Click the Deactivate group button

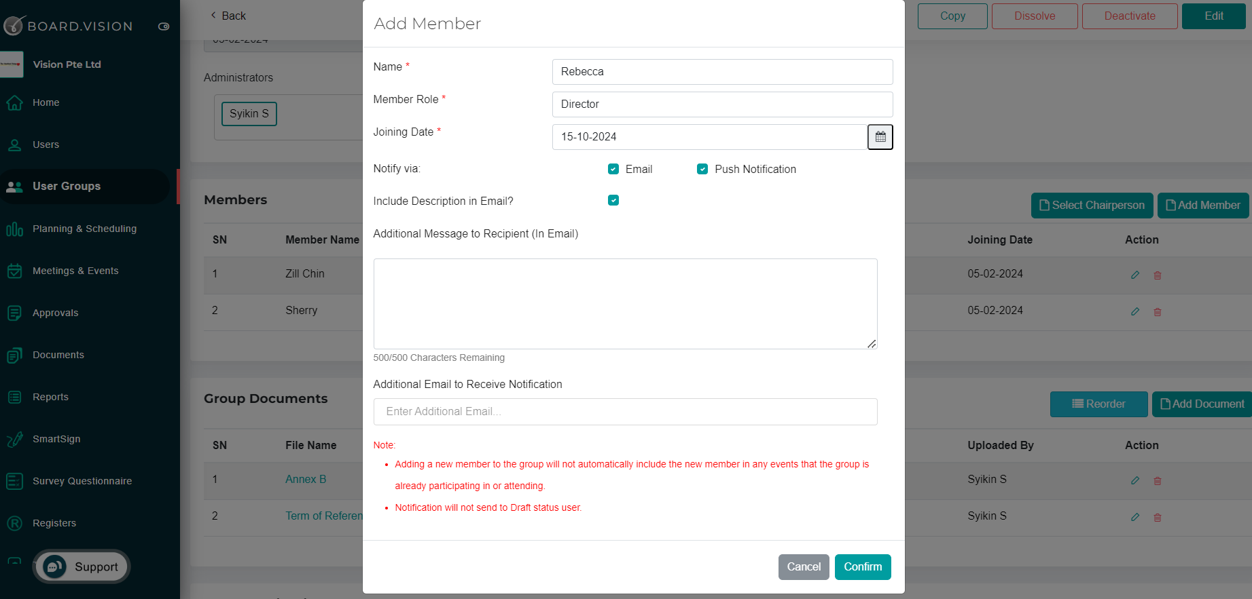(x=1130, y=16)
